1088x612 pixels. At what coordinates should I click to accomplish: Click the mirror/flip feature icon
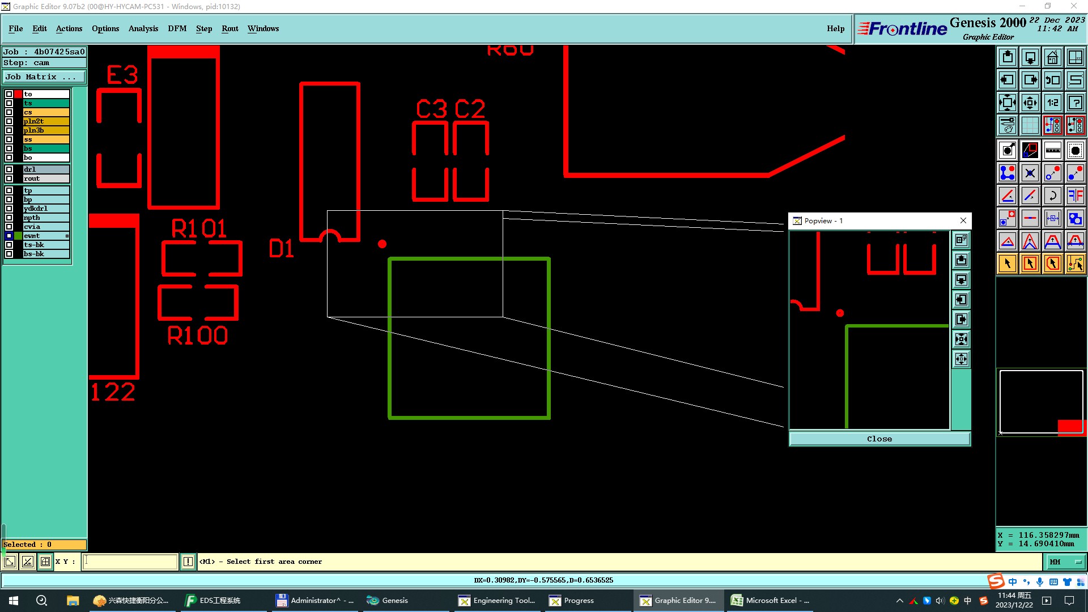tap(1075, 195)
